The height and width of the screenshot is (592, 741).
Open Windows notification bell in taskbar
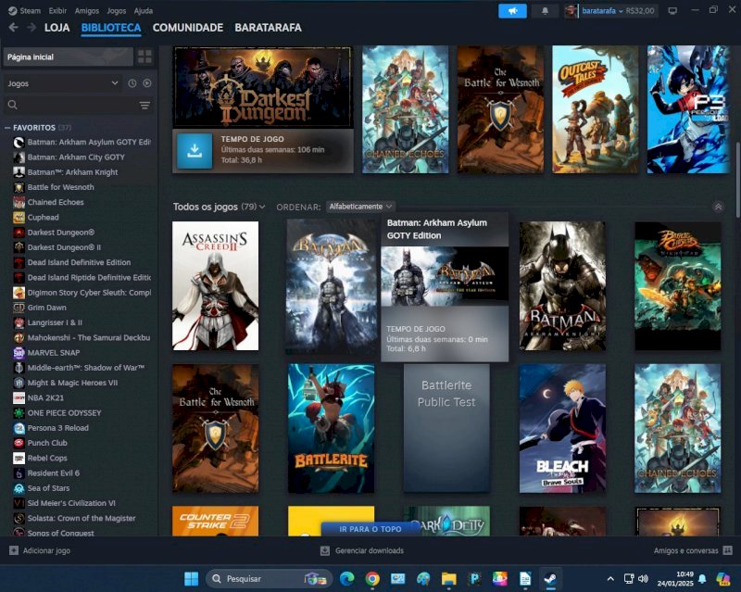click(703, 578)
